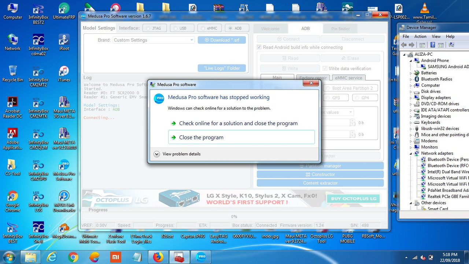Open the Brand Custom Settings dropdown
Viewport: 469px width, 264px height.
[x=154, y=40]
